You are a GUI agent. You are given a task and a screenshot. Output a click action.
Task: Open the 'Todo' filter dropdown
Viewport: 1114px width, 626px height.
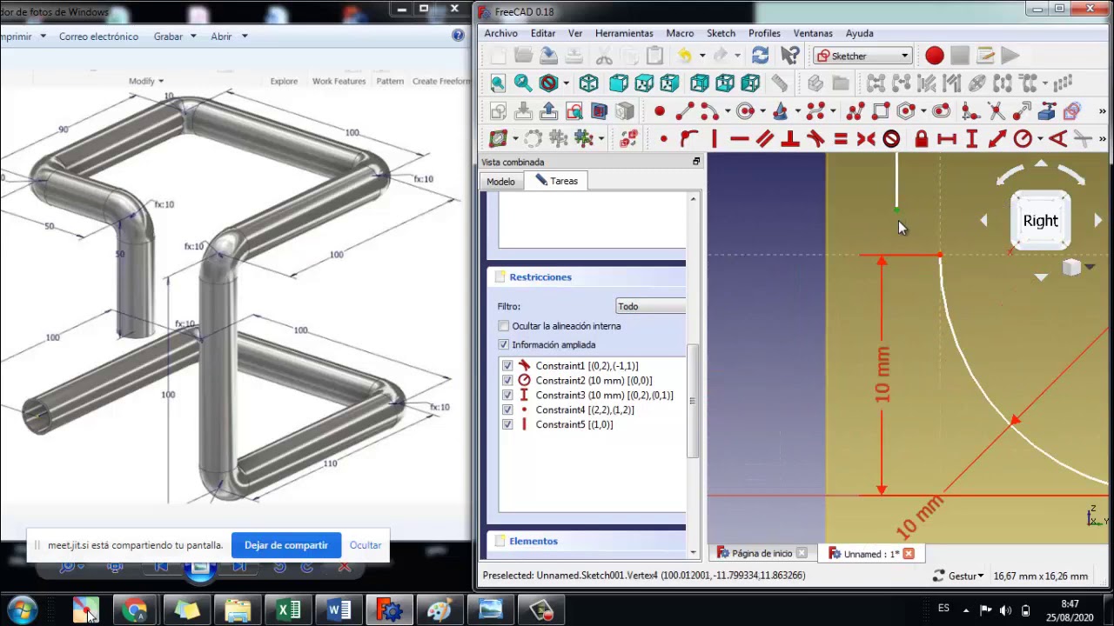[x=650, y=306]
